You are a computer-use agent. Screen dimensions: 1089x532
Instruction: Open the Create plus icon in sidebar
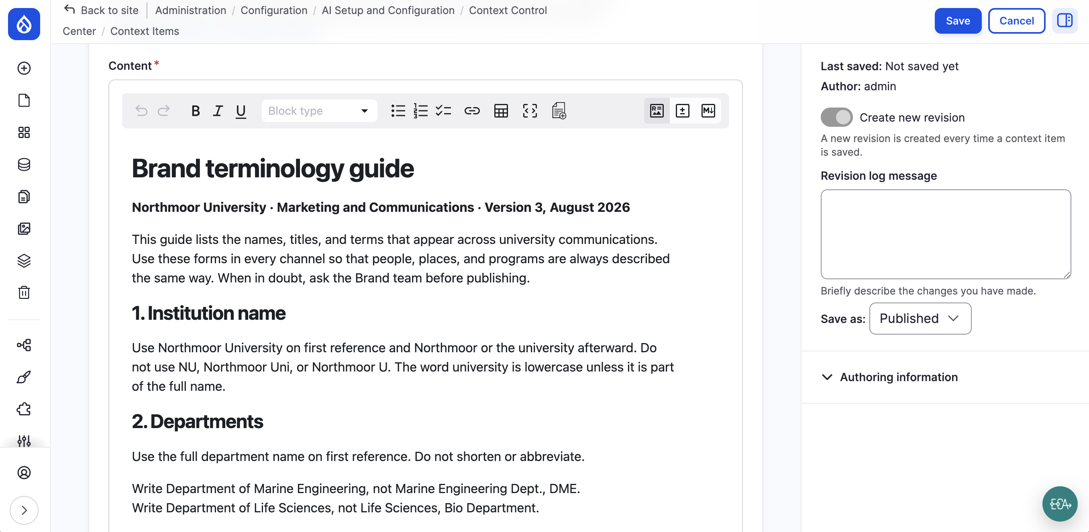(24, 68)
